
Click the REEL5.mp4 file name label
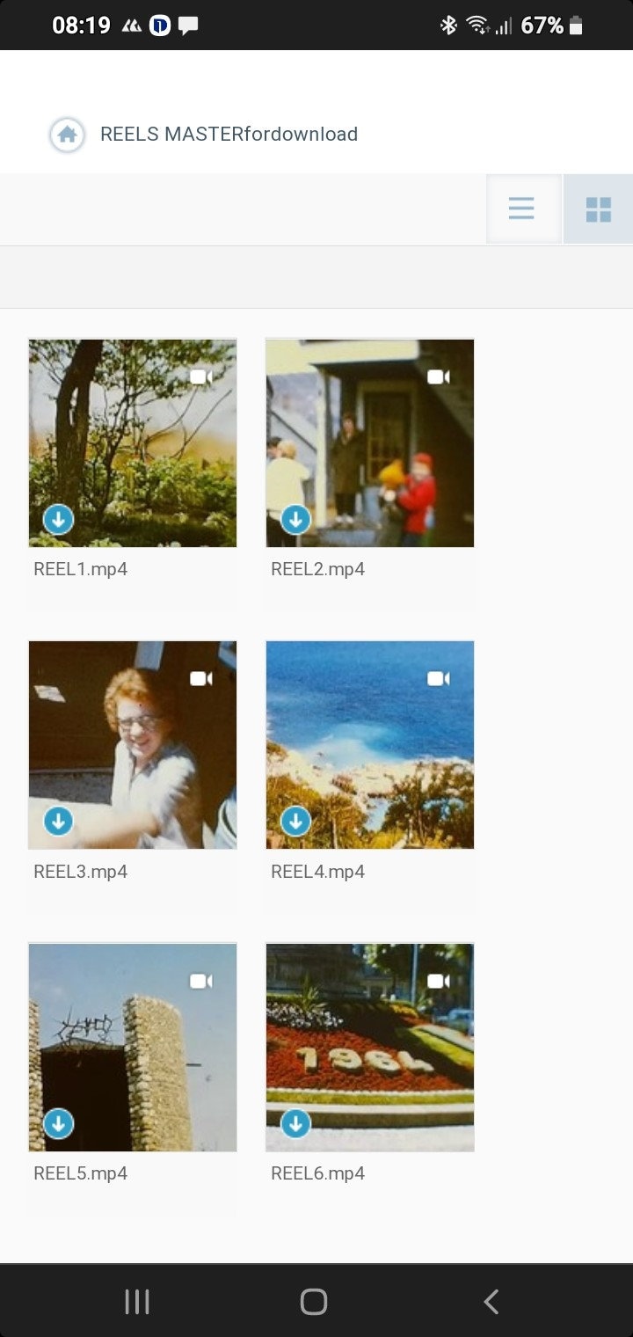pos(80,1173)
